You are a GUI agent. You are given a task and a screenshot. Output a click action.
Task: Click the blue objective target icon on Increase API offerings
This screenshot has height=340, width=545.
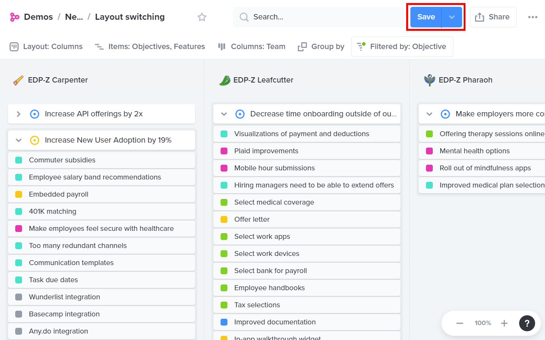[x=35, y=114]
